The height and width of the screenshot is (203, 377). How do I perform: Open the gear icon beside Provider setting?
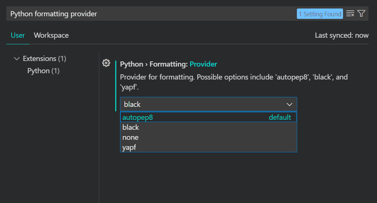tap(106, 63)
